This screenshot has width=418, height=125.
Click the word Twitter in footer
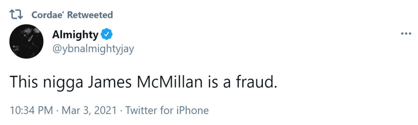coord(140,110)
